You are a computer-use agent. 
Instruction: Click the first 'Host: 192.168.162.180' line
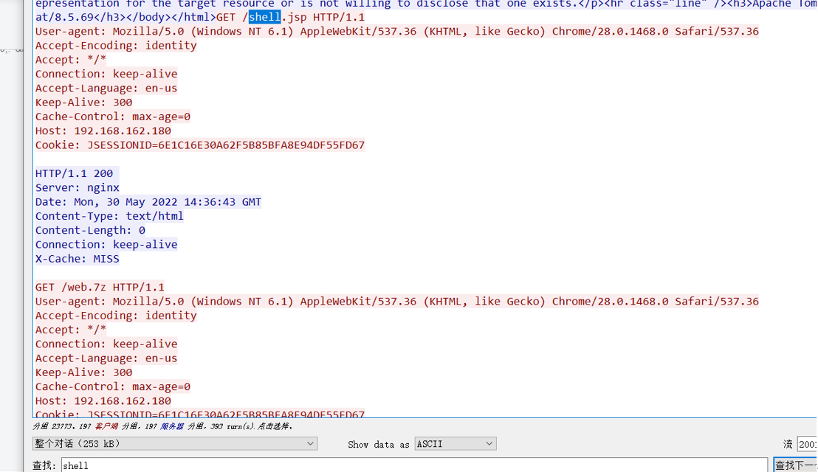pyautogui.click(x=103, y=131)
